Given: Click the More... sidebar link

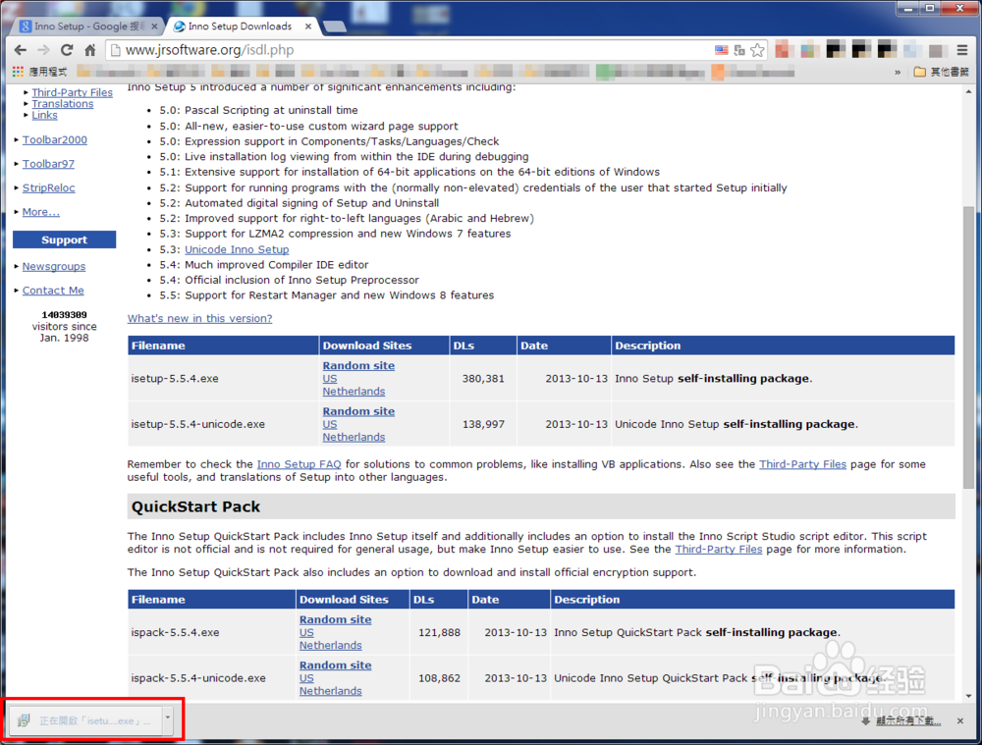Looking at the screenshot, I should tap(40, 212).
